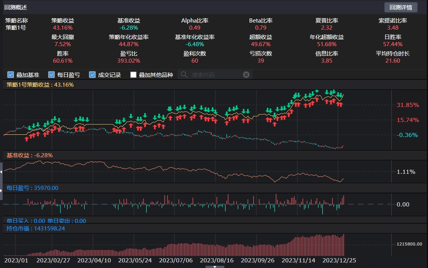Type in the 搜索代码 search field
Image resolution: width=428 pixels, height=268 pixels.
click(214, 75)
